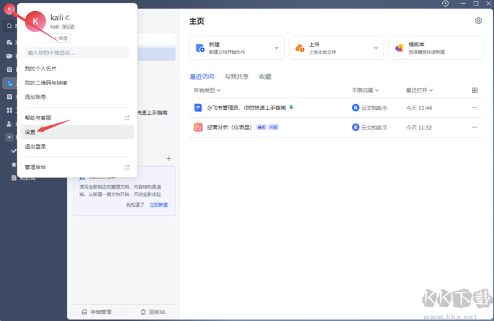Open the 所有类型 filter dropdown
The image size is (494, 321).
[x=207, y=90]
